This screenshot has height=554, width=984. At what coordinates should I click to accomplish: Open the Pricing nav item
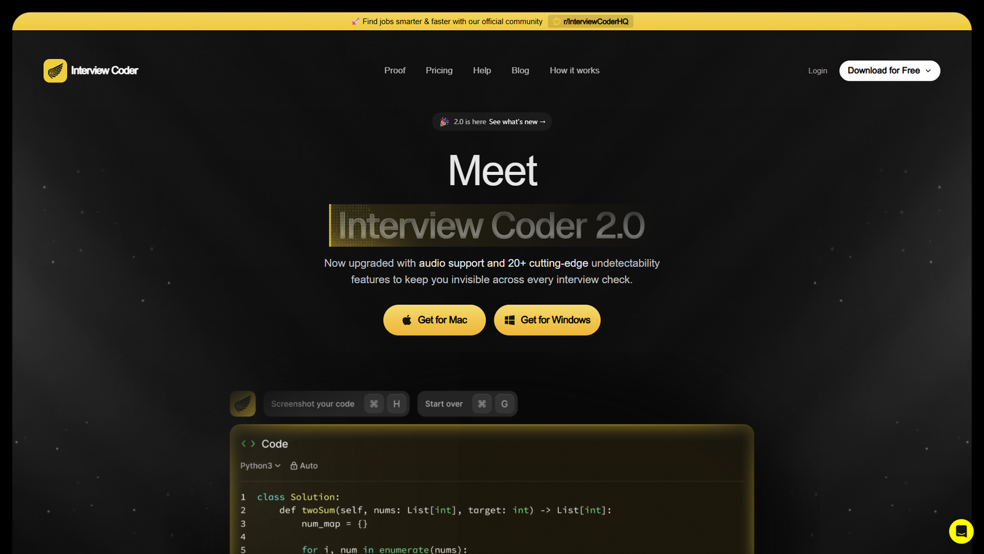click(439, 71)
